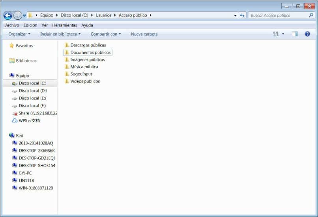318x217 pixels.
Task: Click the Documentos públicos folder icon
Action: tap(67, 52)
